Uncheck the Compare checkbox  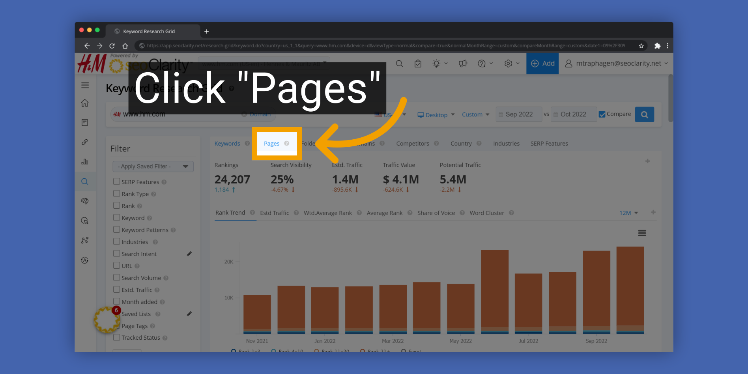[602, 114]
